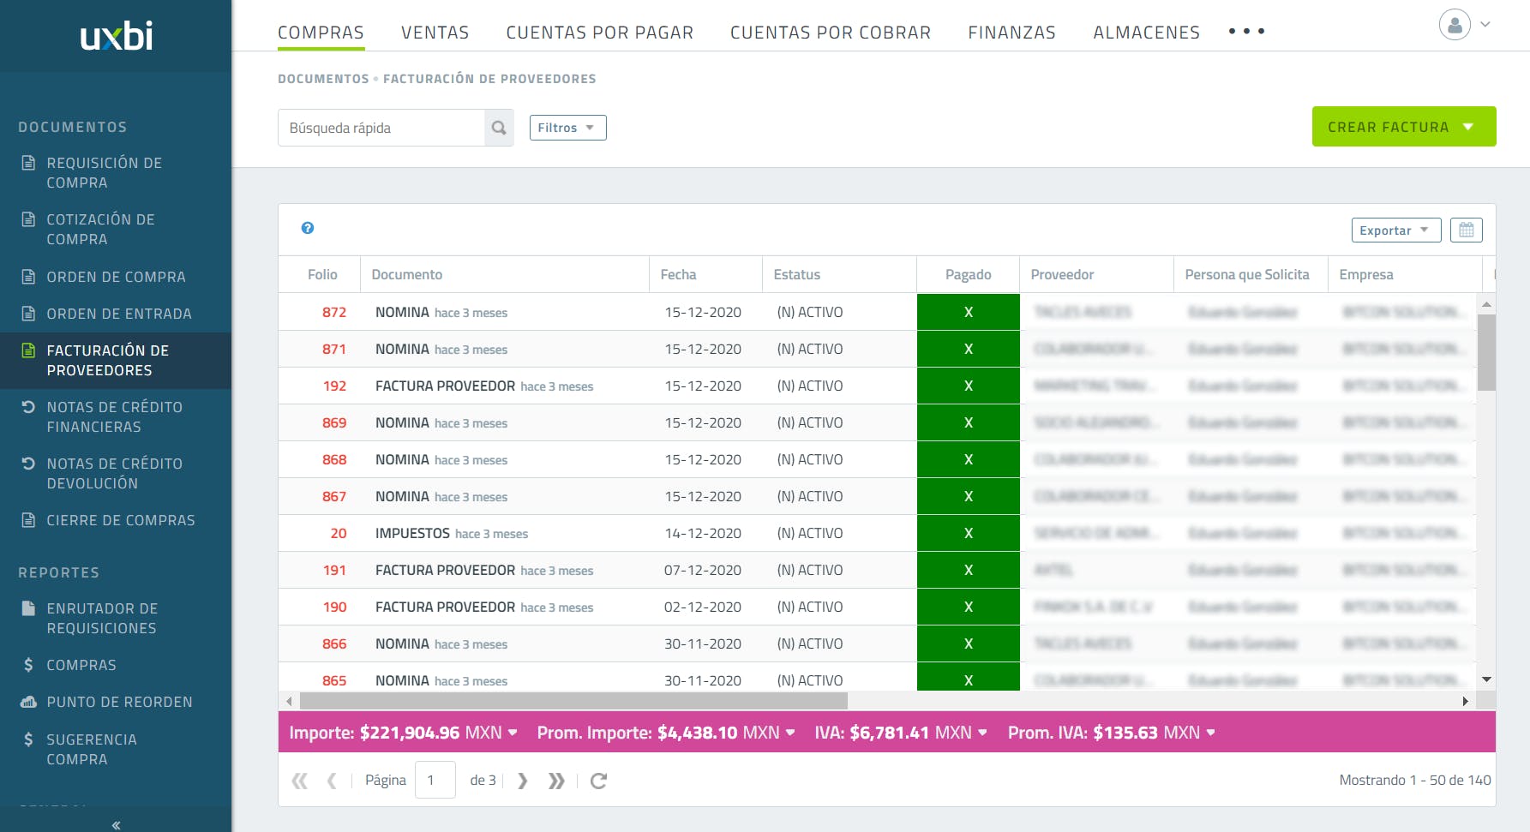Open the user profile avatar menu
The height and width of the screenshot is (832, 1530).
tap(1455, 25)
